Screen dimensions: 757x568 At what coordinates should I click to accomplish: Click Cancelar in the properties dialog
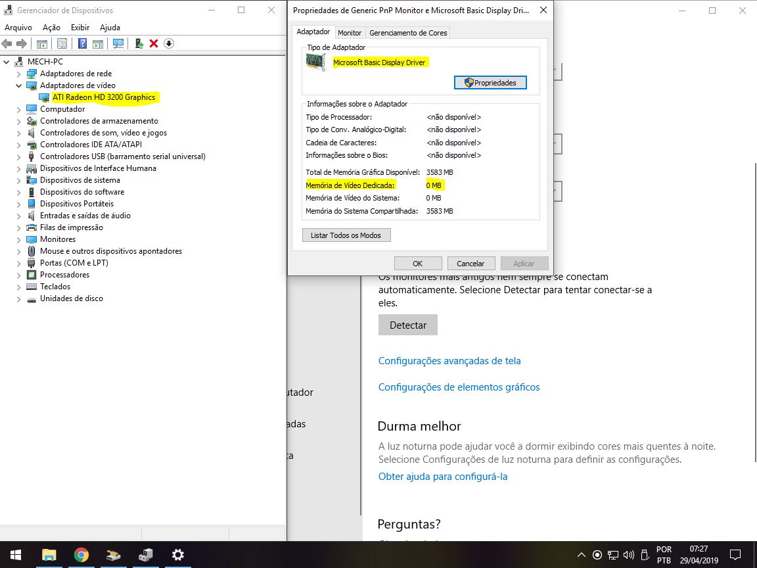470,263
